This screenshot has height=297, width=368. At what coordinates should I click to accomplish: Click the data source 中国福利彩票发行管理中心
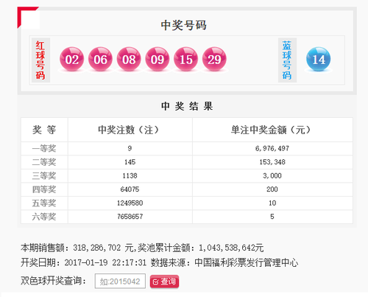(247, 262)
